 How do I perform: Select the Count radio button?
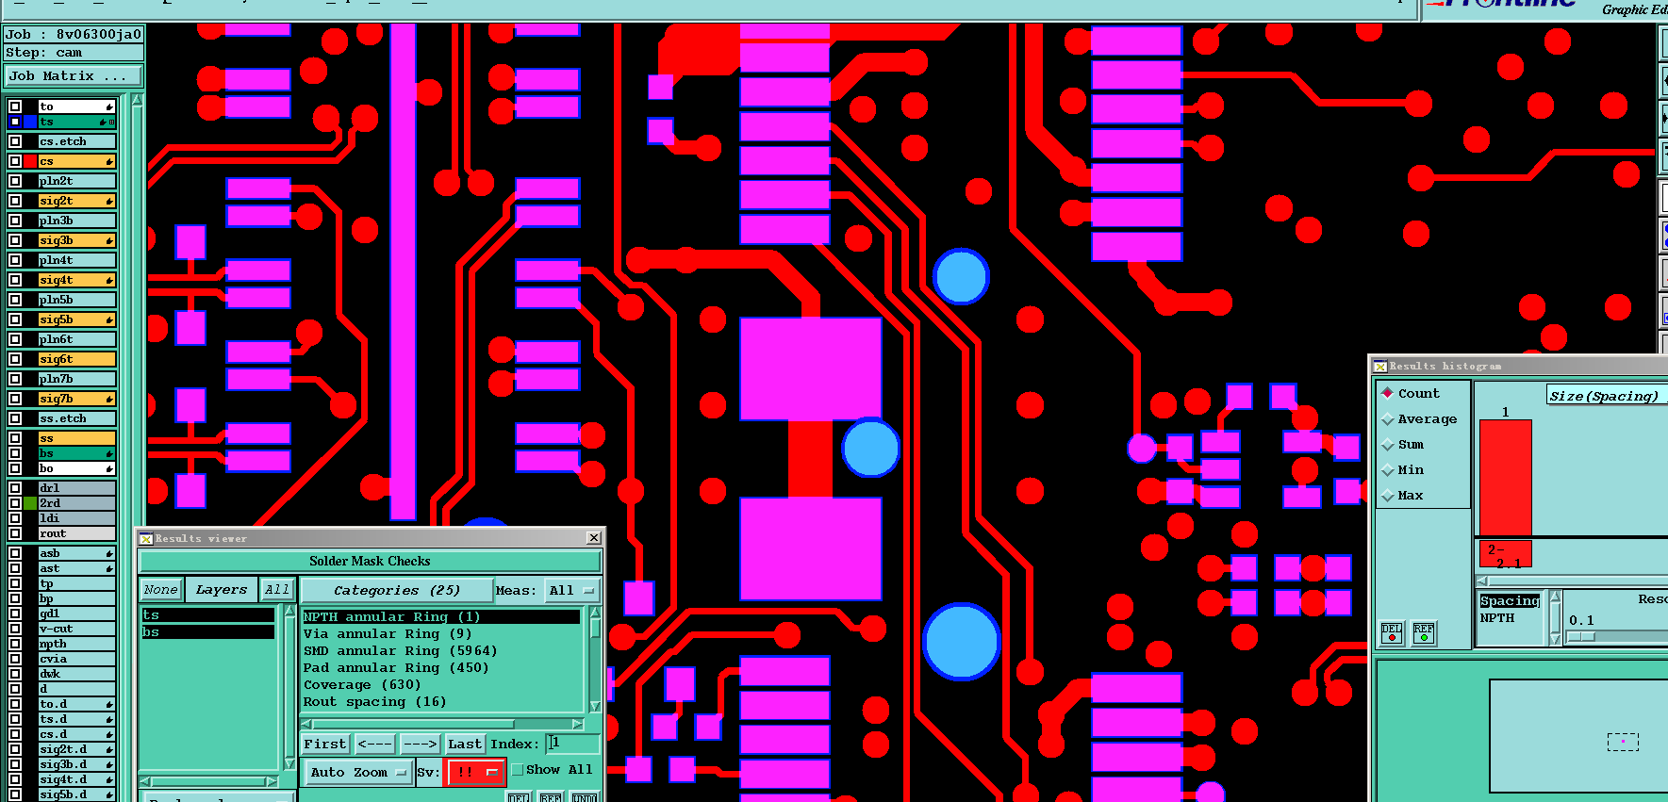(x=1387, y=393)
